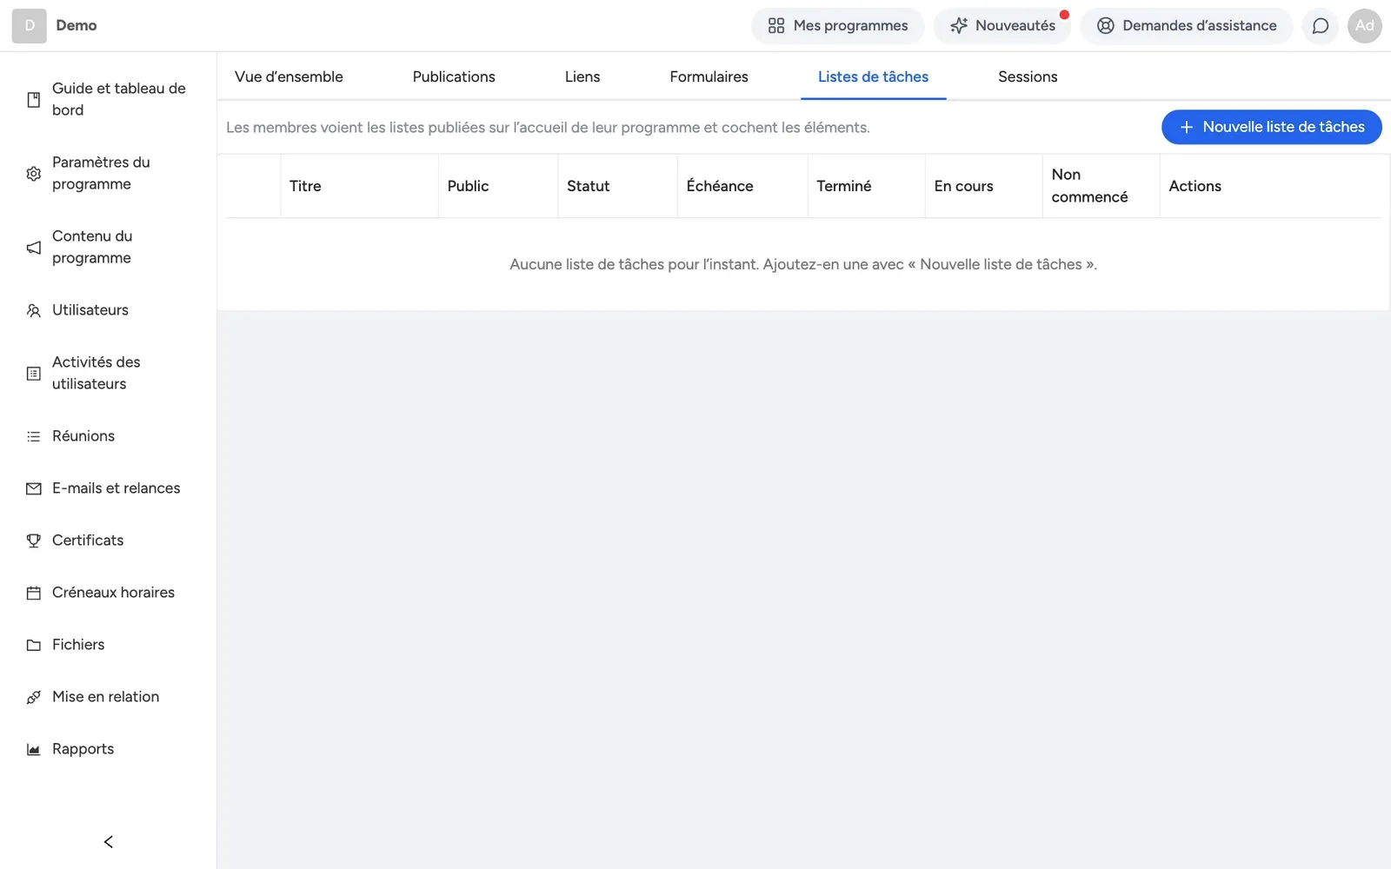Switch to the Publications tab
This screenshot has height=869, width=1391.
point(454,76)
